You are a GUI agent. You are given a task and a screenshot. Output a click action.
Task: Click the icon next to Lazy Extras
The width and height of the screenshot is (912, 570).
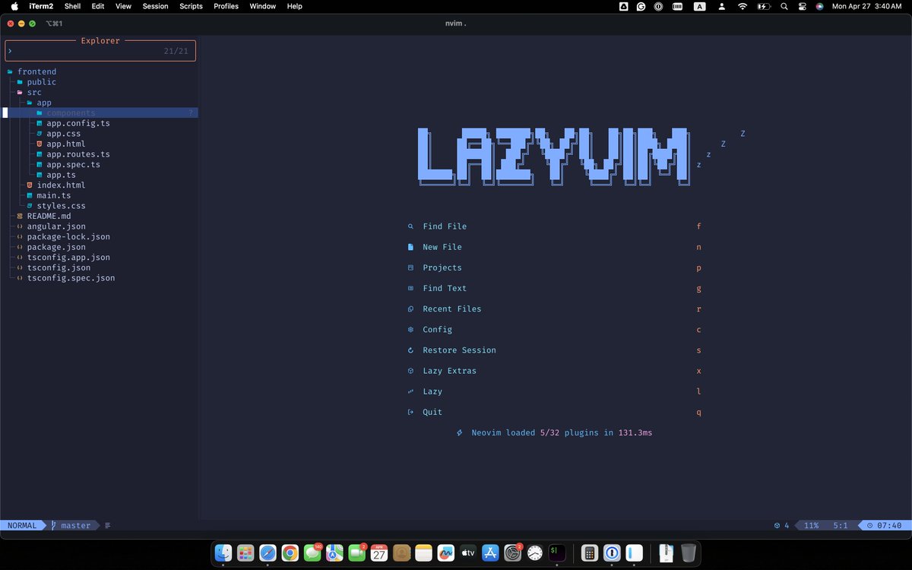pyautogui.click(x=410, y=371)
